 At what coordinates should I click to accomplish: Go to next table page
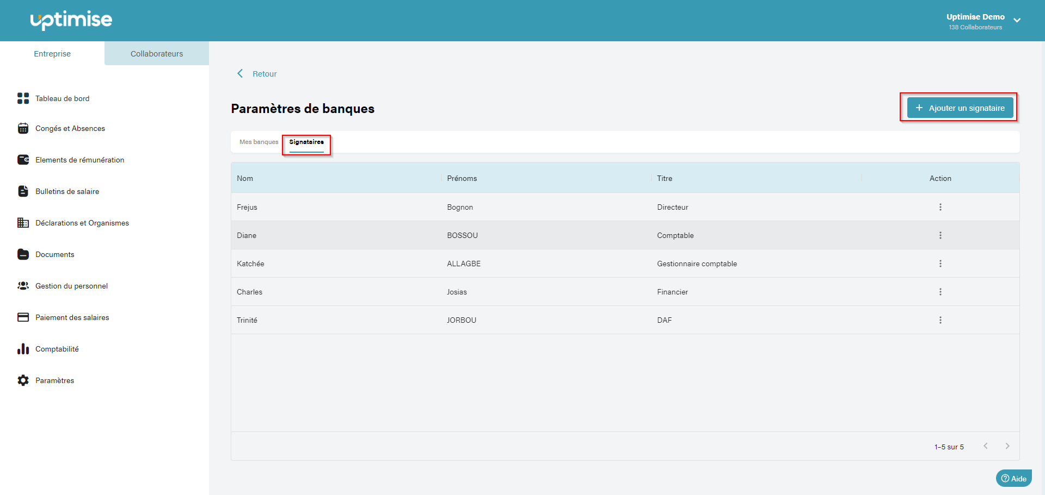[x=1007, y=446]
